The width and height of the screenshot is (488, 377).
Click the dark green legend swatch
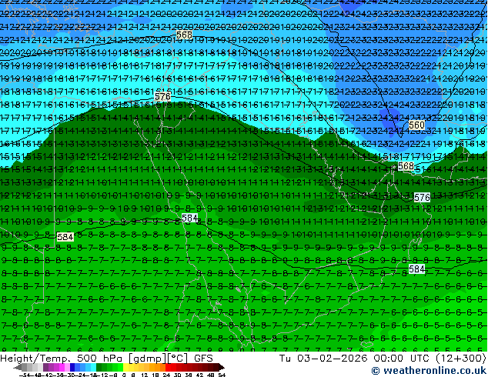click(99, 368)
